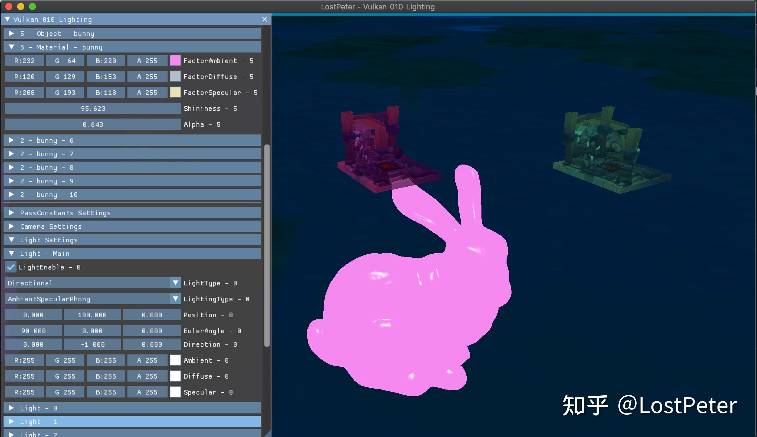The image size is (757, 437).
Task: Open the pink FactorAmbient color swatch
Action: (175, 60)
